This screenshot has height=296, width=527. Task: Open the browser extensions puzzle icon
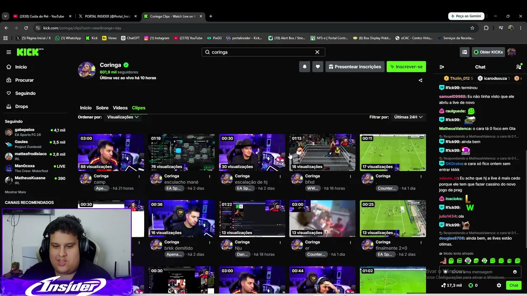click(x=486, y=28)
